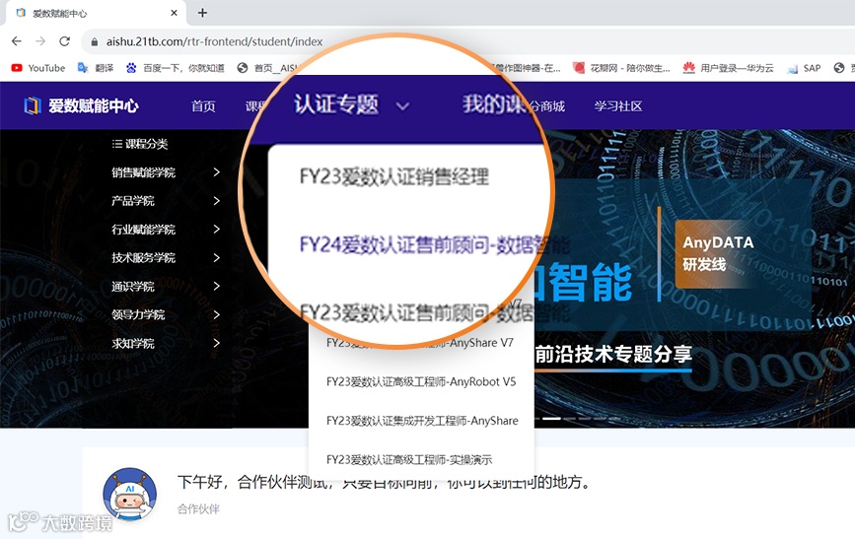The width and height of the screenshot is (855, 539).
Task: Expand 销售赋能学院 category arrow
Action: tap(217, 172)
